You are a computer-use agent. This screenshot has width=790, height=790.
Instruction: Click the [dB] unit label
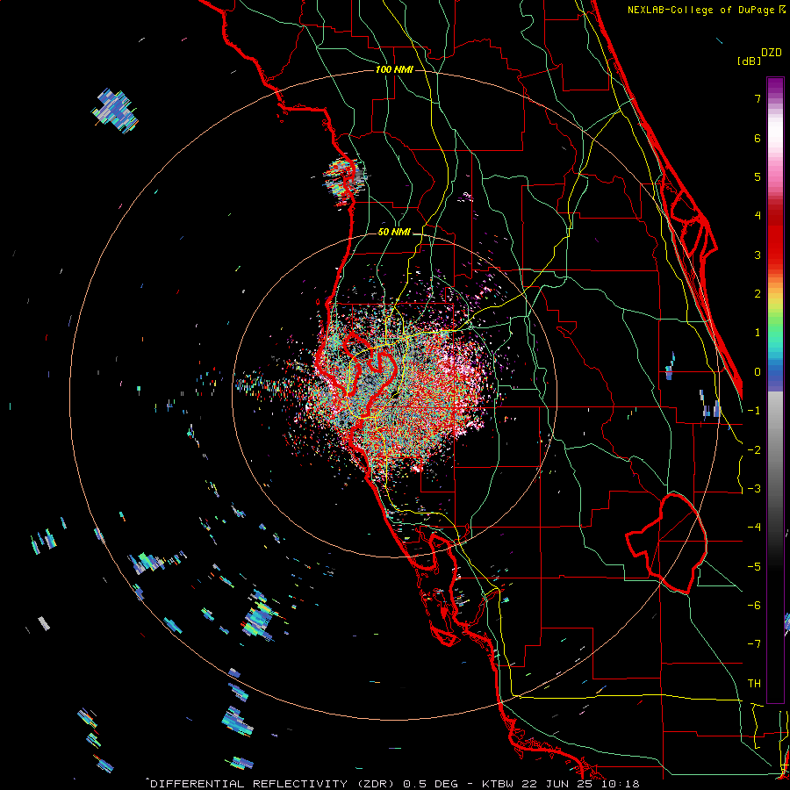(x=749, y=61)
